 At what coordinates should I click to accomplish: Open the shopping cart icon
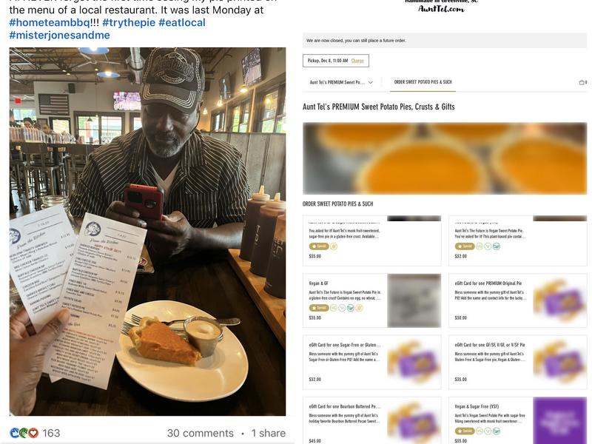tap(582, 82)
